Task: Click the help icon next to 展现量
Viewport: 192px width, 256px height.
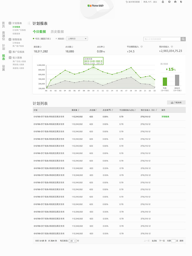Action: click(x=40, y=47)
